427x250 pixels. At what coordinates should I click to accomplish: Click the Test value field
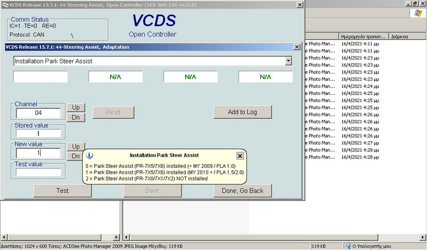click(x=38, y=172)
